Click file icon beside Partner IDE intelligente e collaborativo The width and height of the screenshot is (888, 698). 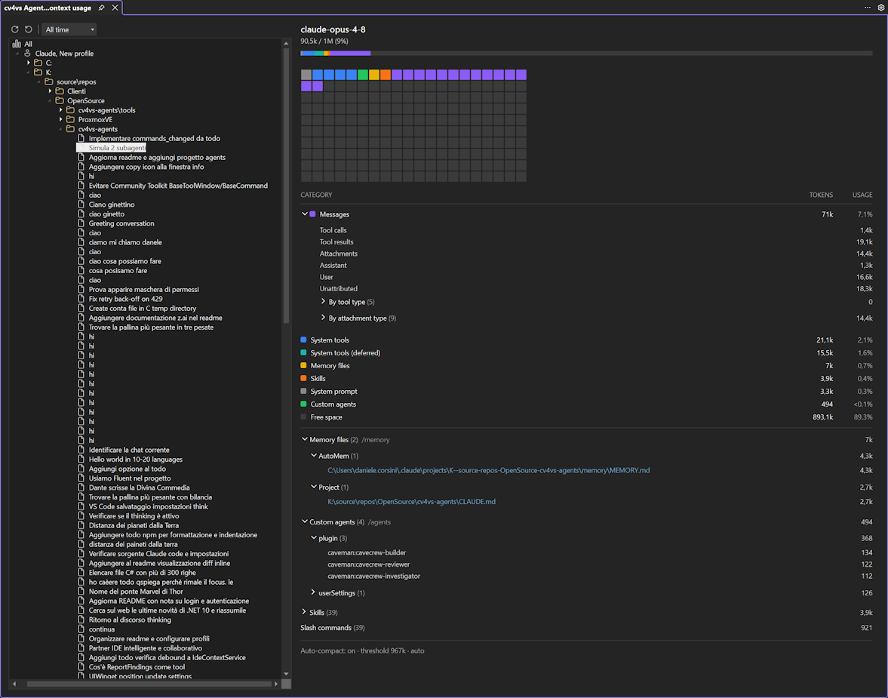tap(81, 648)
